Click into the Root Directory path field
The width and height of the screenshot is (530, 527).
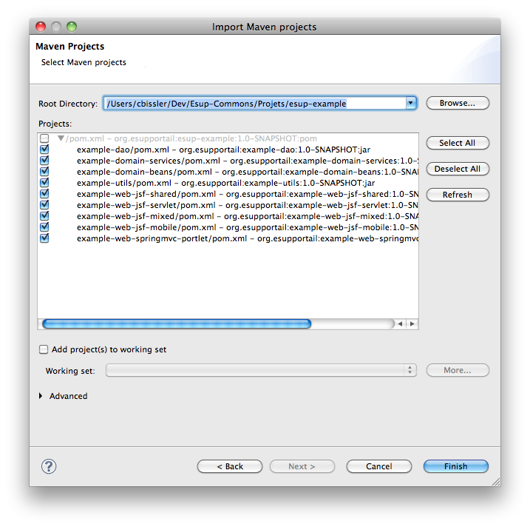pos(251,104)
